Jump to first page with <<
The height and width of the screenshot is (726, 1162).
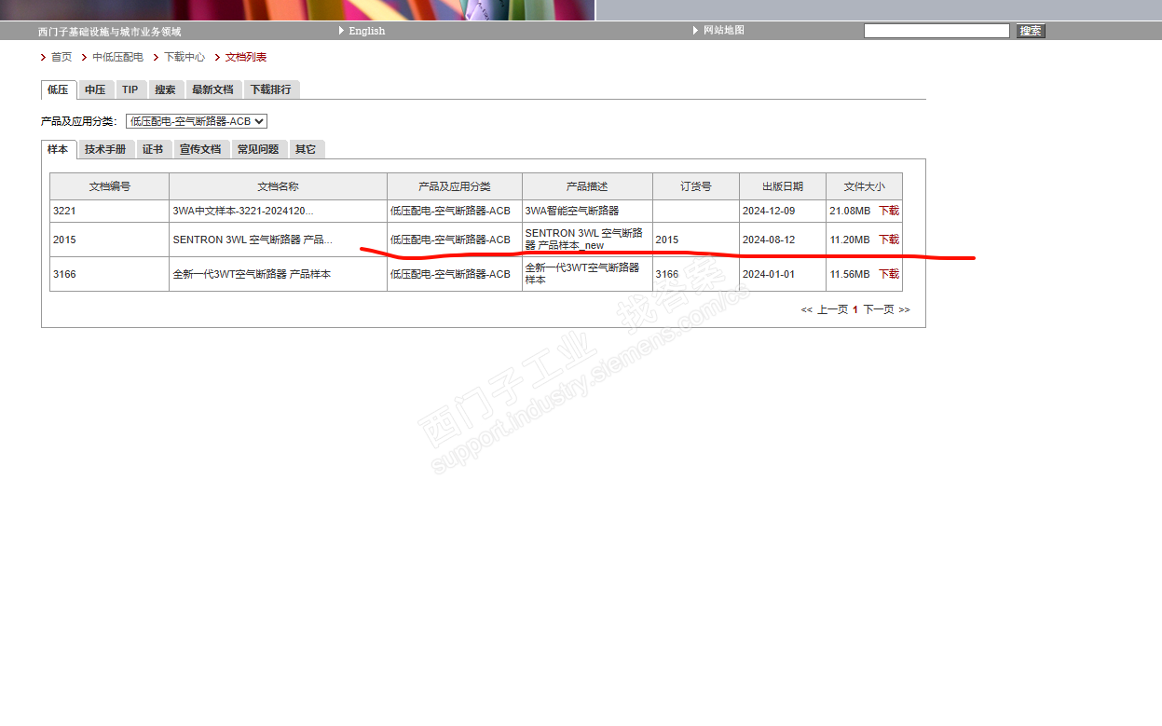pyautogui.click(x=806, y=309)
